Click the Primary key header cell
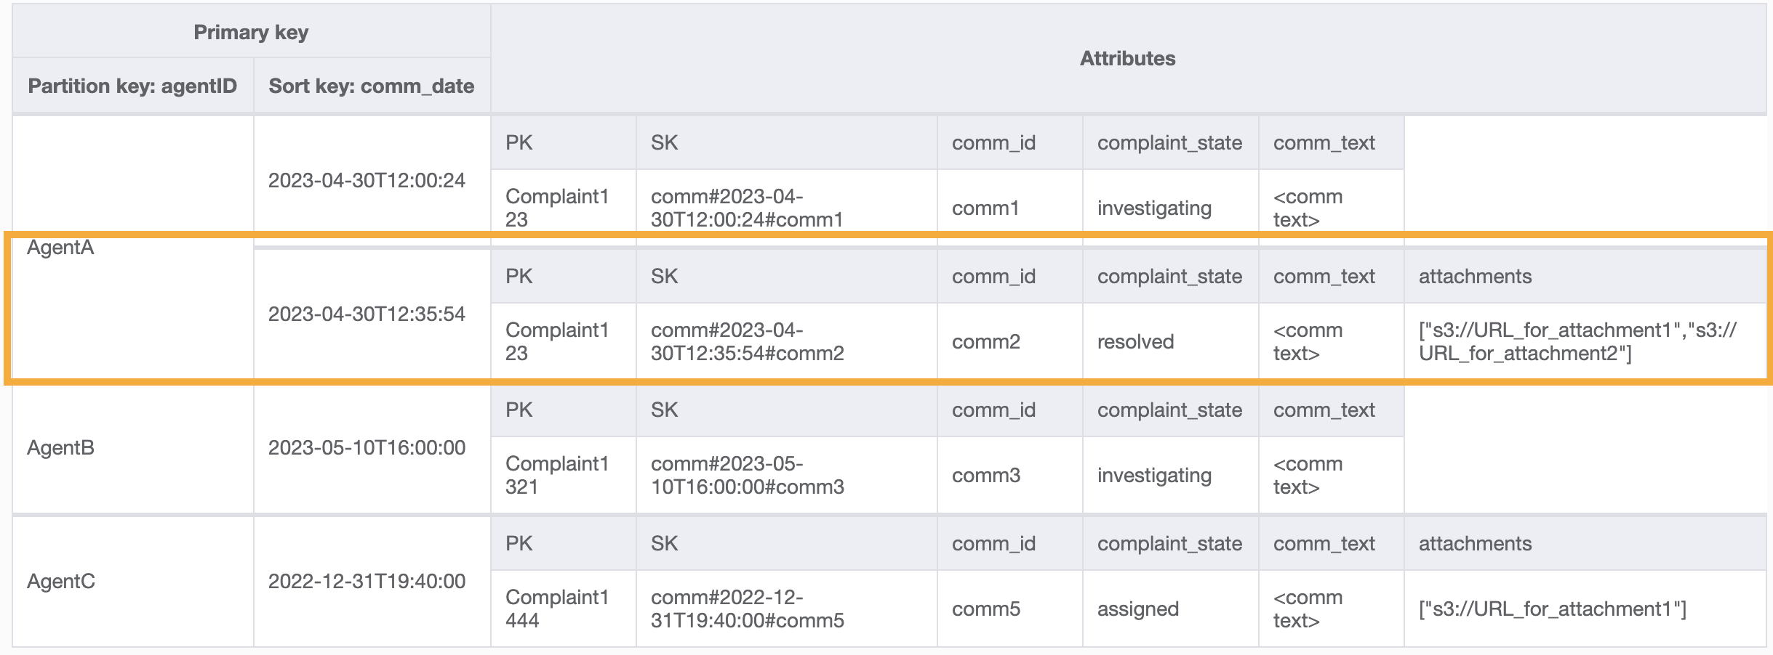 pyautogui.click(x=251, y=33)
